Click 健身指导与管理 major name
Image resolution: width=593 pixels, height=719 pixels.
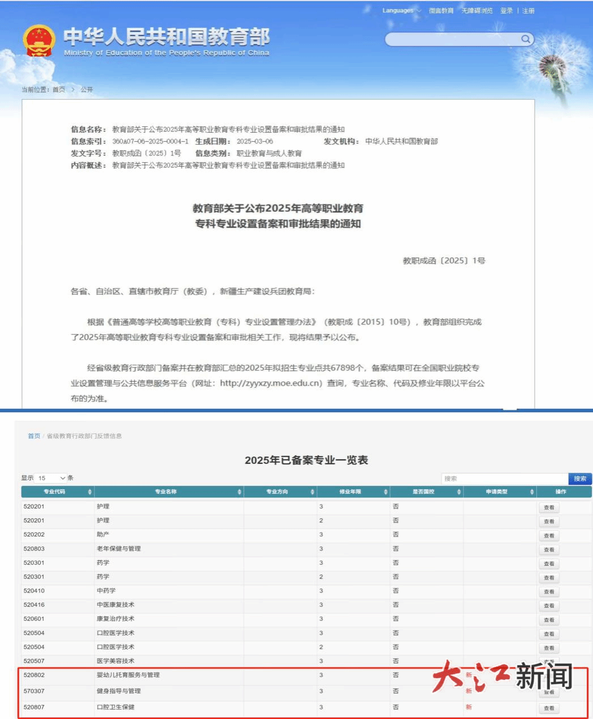pyautogui.click(x=118, y=691)
